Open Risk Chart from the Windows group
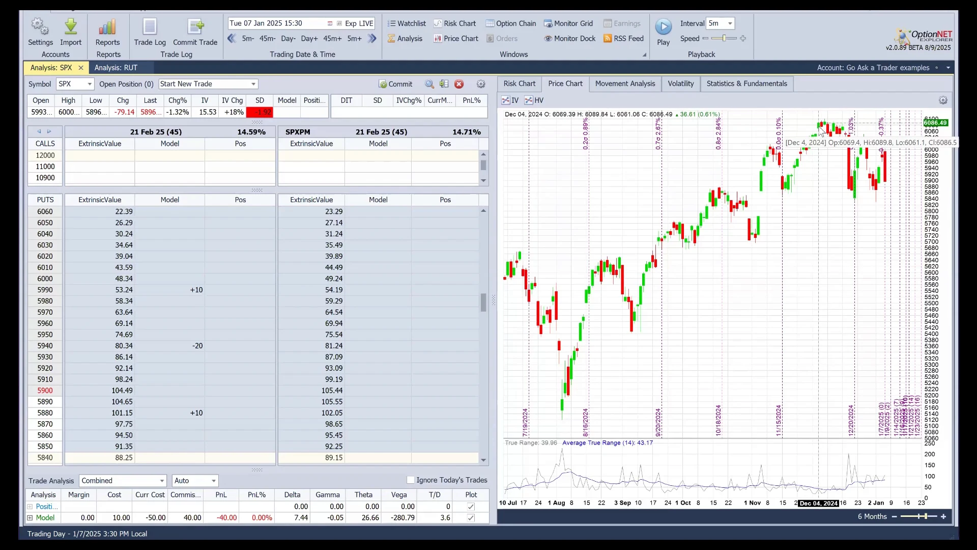Viewport: 977px width, 550px height. (x=454, y=23)
